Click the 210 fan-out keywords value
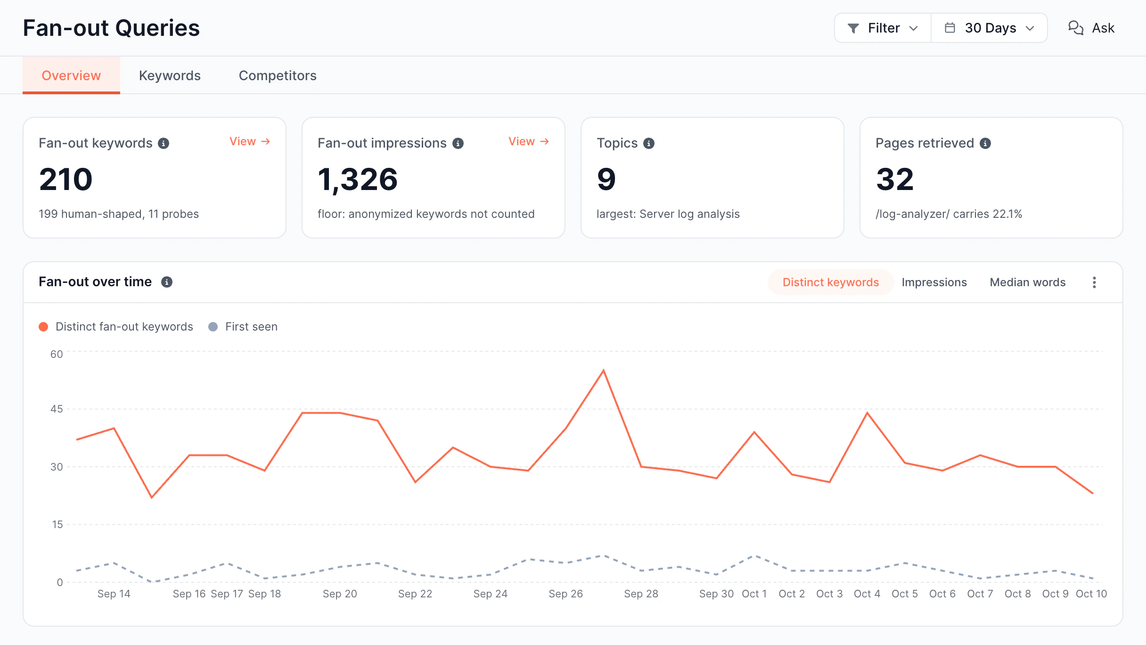This screenshot has width=1146, height=645. click(x=66, y=179)
